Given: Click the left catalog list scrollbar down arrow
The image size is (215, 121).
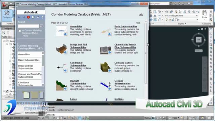Looking at the screenshot, I should coord(43,85).
